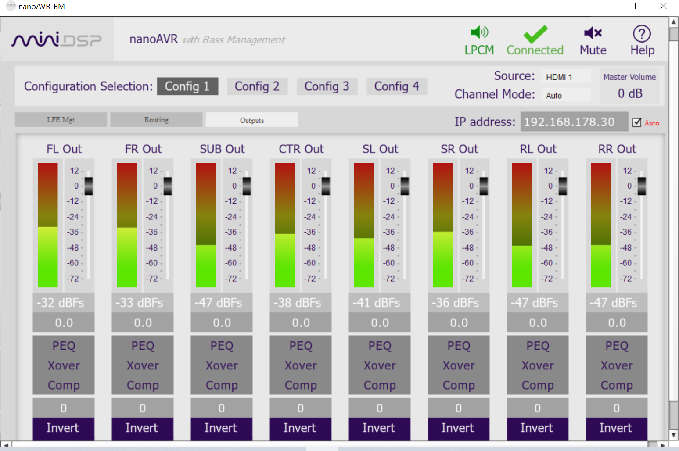The height and width of the screenshot is (451, 679).
Task: Click the FL Out gain fader
Action: 89,186
